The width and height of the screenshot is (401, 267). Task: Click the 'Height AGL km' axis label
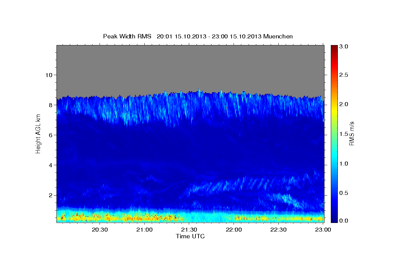click(x=38, y=133)
